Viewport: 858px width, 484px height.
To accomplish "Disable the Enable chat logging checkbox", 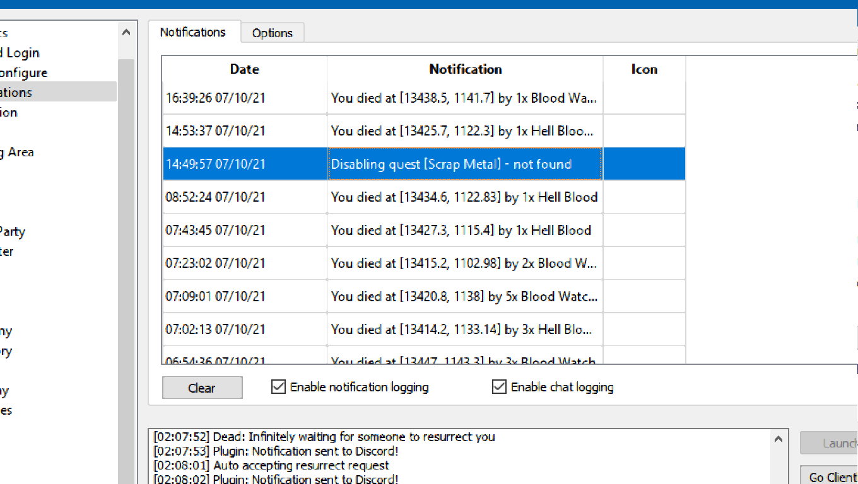I will (x=499, y=387).
